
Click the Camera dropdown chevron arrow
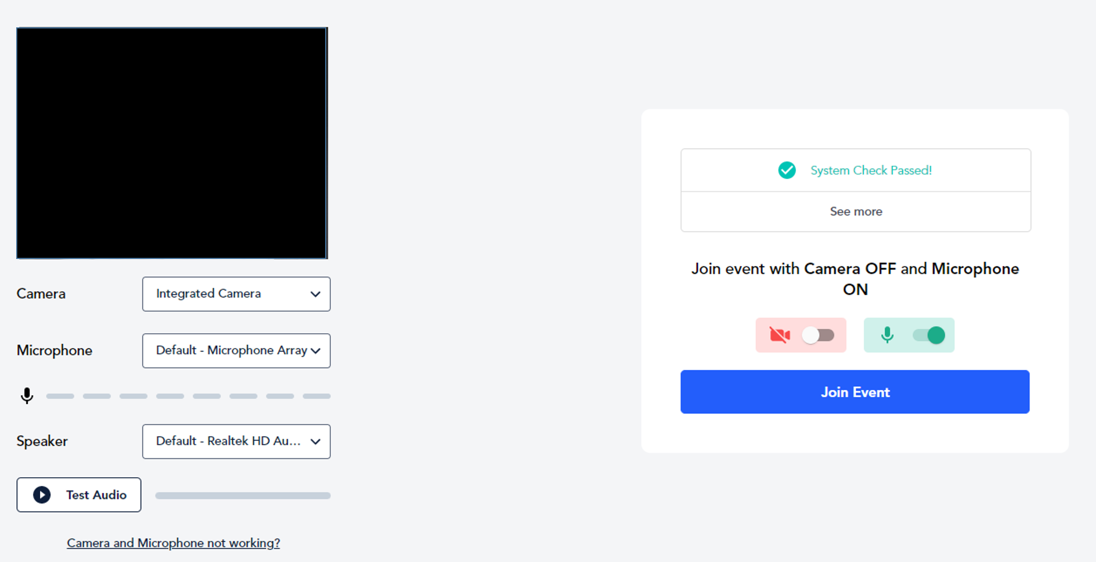[316, 294]
